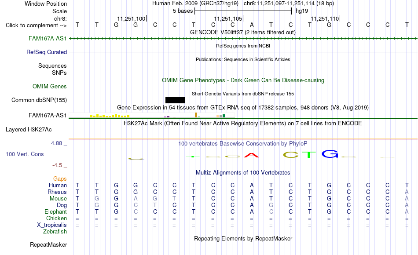Image resolution: width=418 pixels, height=255 pixels.
Task: Click the OMIM Genes track label
Action: (x=50, y=86)
